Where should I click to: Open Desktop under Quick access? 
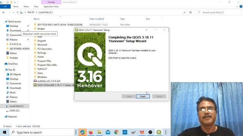click(x=14, y=26)
